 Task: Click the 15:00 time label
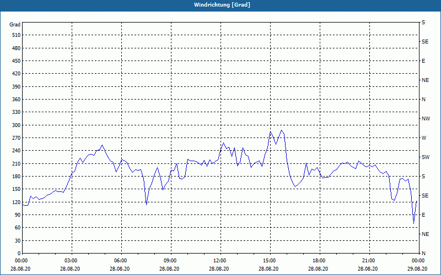click(270, 261)
